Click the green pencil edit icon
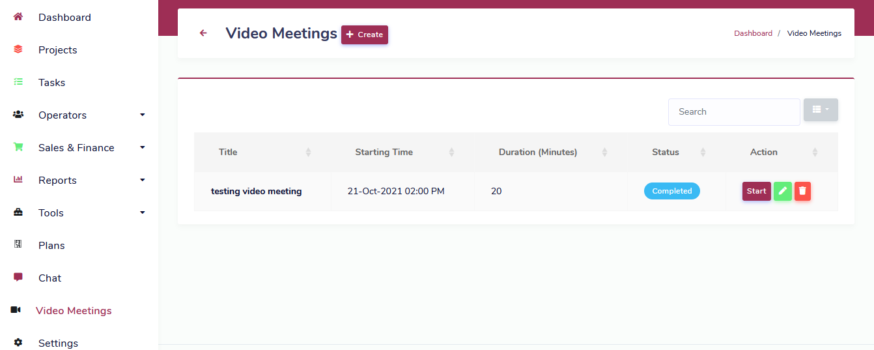This screenshot has height=350, width=874. pos(782,191)
